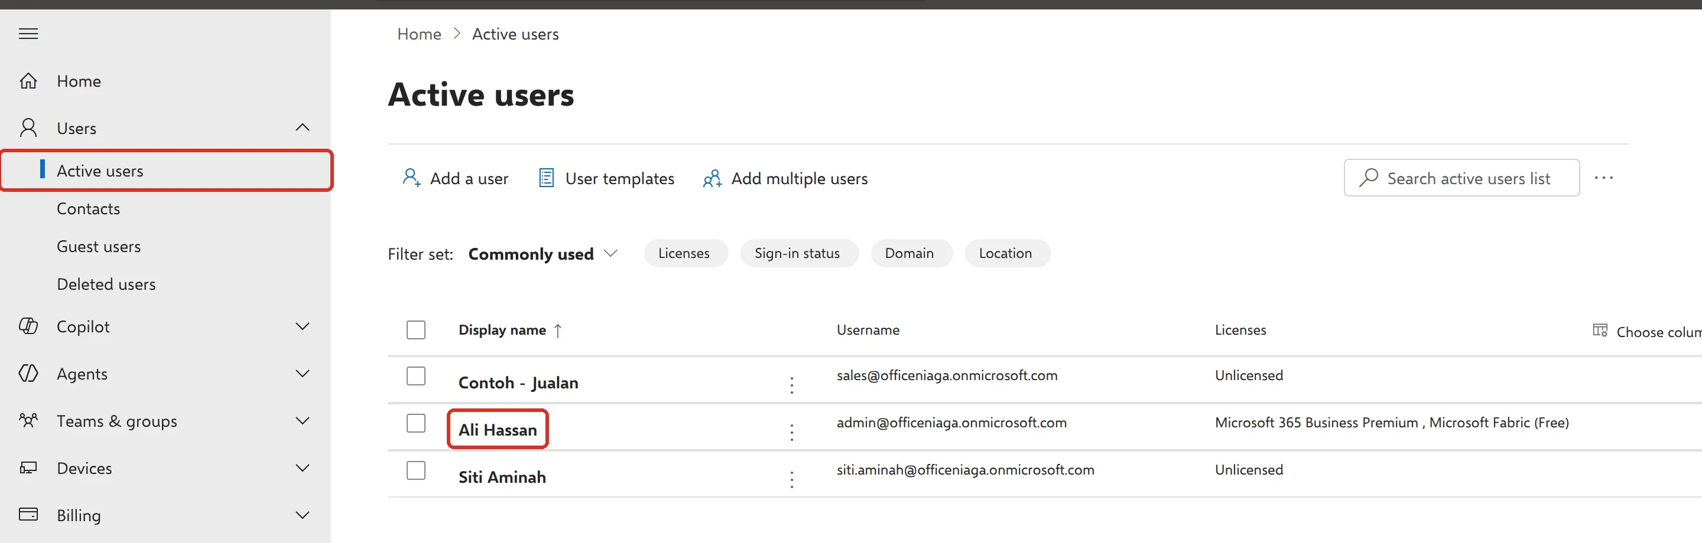1702x543 pixels.
Task: Tick the select all users checkbox
Action: point(415,330)
